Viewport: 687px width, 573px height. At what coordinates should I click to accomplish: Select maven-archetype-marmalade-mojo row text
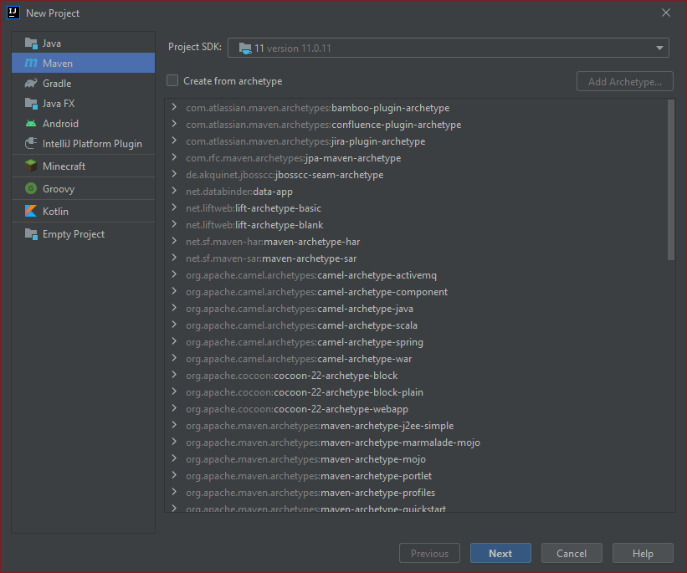(333, 443)
